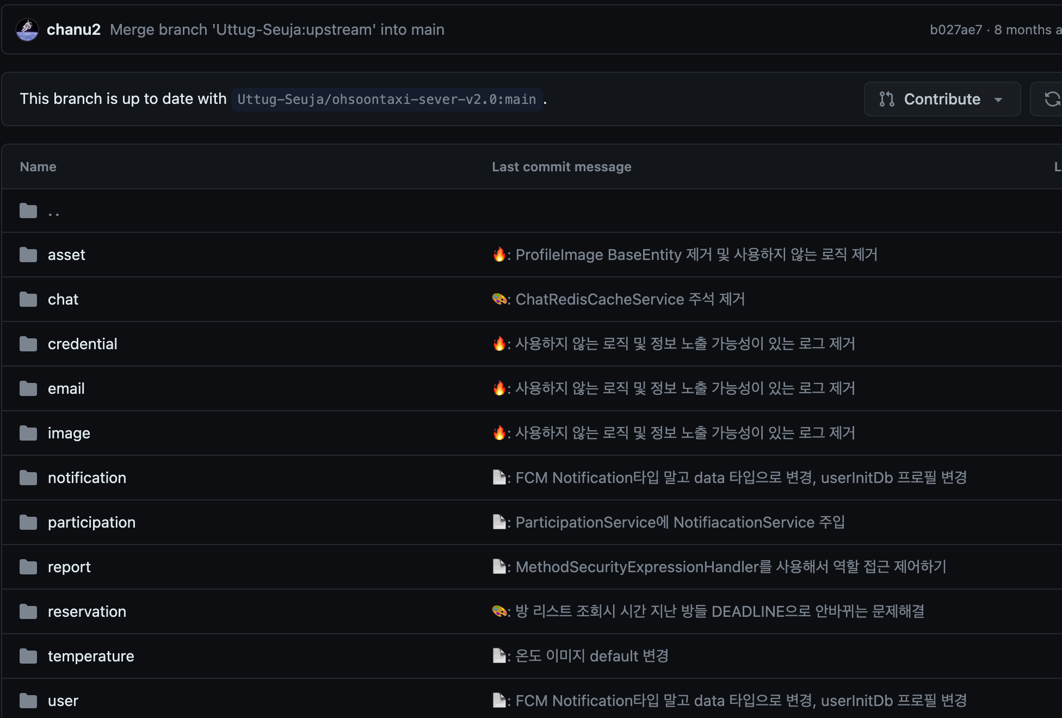The width and height of the screenshot is (1062, 718).
Task: Click the sync fork refresh icon
Action: pos(1052,99)
